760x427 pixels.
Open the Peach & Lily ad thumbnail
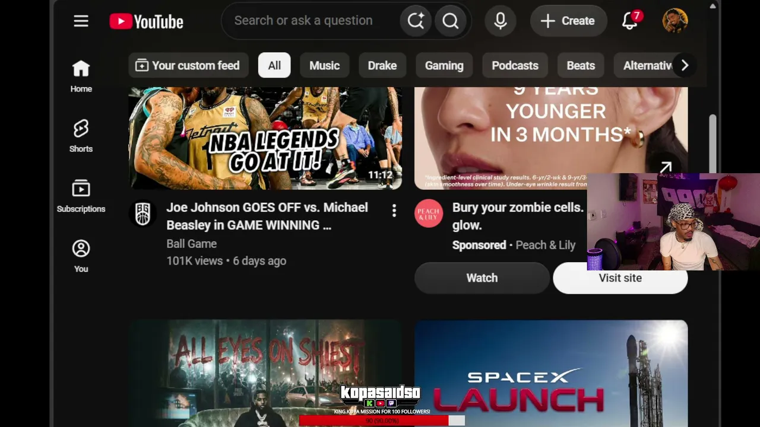551,138
